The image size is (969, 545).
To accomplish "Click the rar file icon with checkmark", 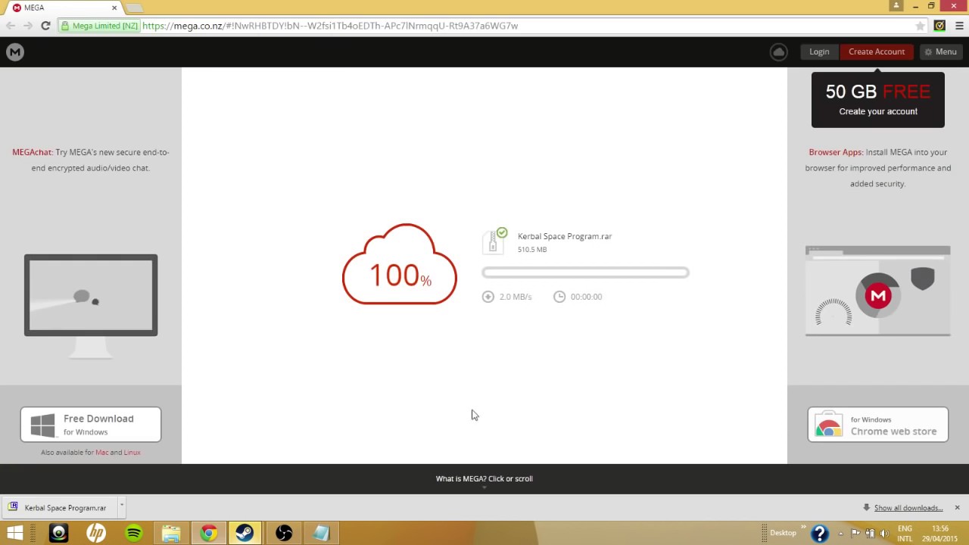I will [x=494, y=241].
